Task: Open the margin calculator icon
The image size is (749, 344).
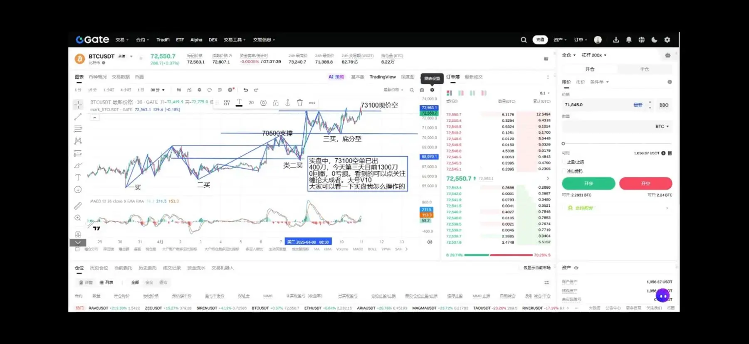Action: 670,153
